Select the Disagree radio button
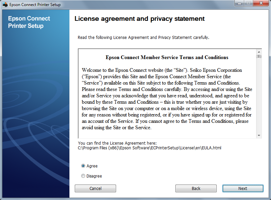 [83, 176]
